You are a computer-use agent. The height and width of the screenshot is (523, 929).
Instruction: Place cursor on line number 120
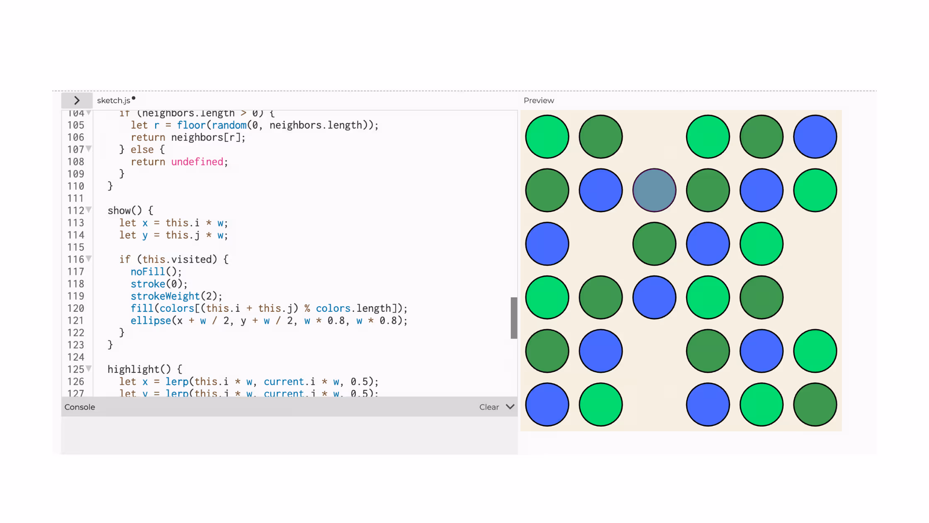tap(75, 308)
